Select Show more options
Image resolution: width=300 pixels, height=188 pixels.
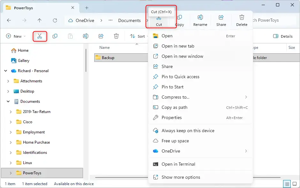coord(200,177)
